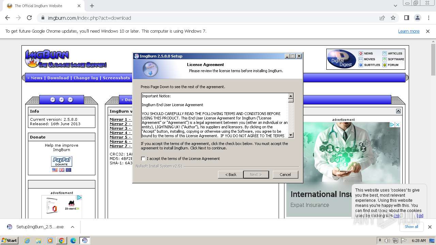Image resolution: width=436 pixels, height=245 pixels.
Task: Open the Download link in site navigation
Action: [x=58, y=78]
